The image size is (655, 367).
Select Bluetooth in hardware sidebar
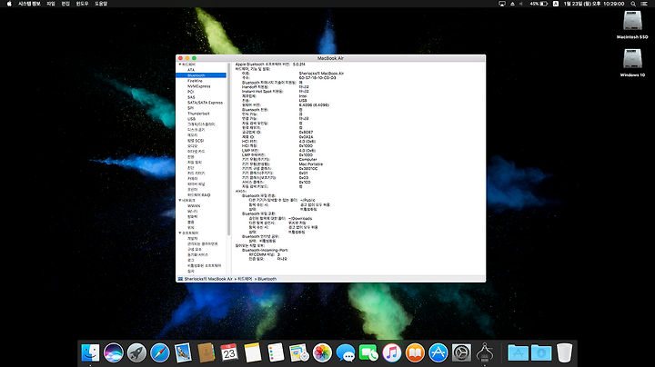[201, 75]
